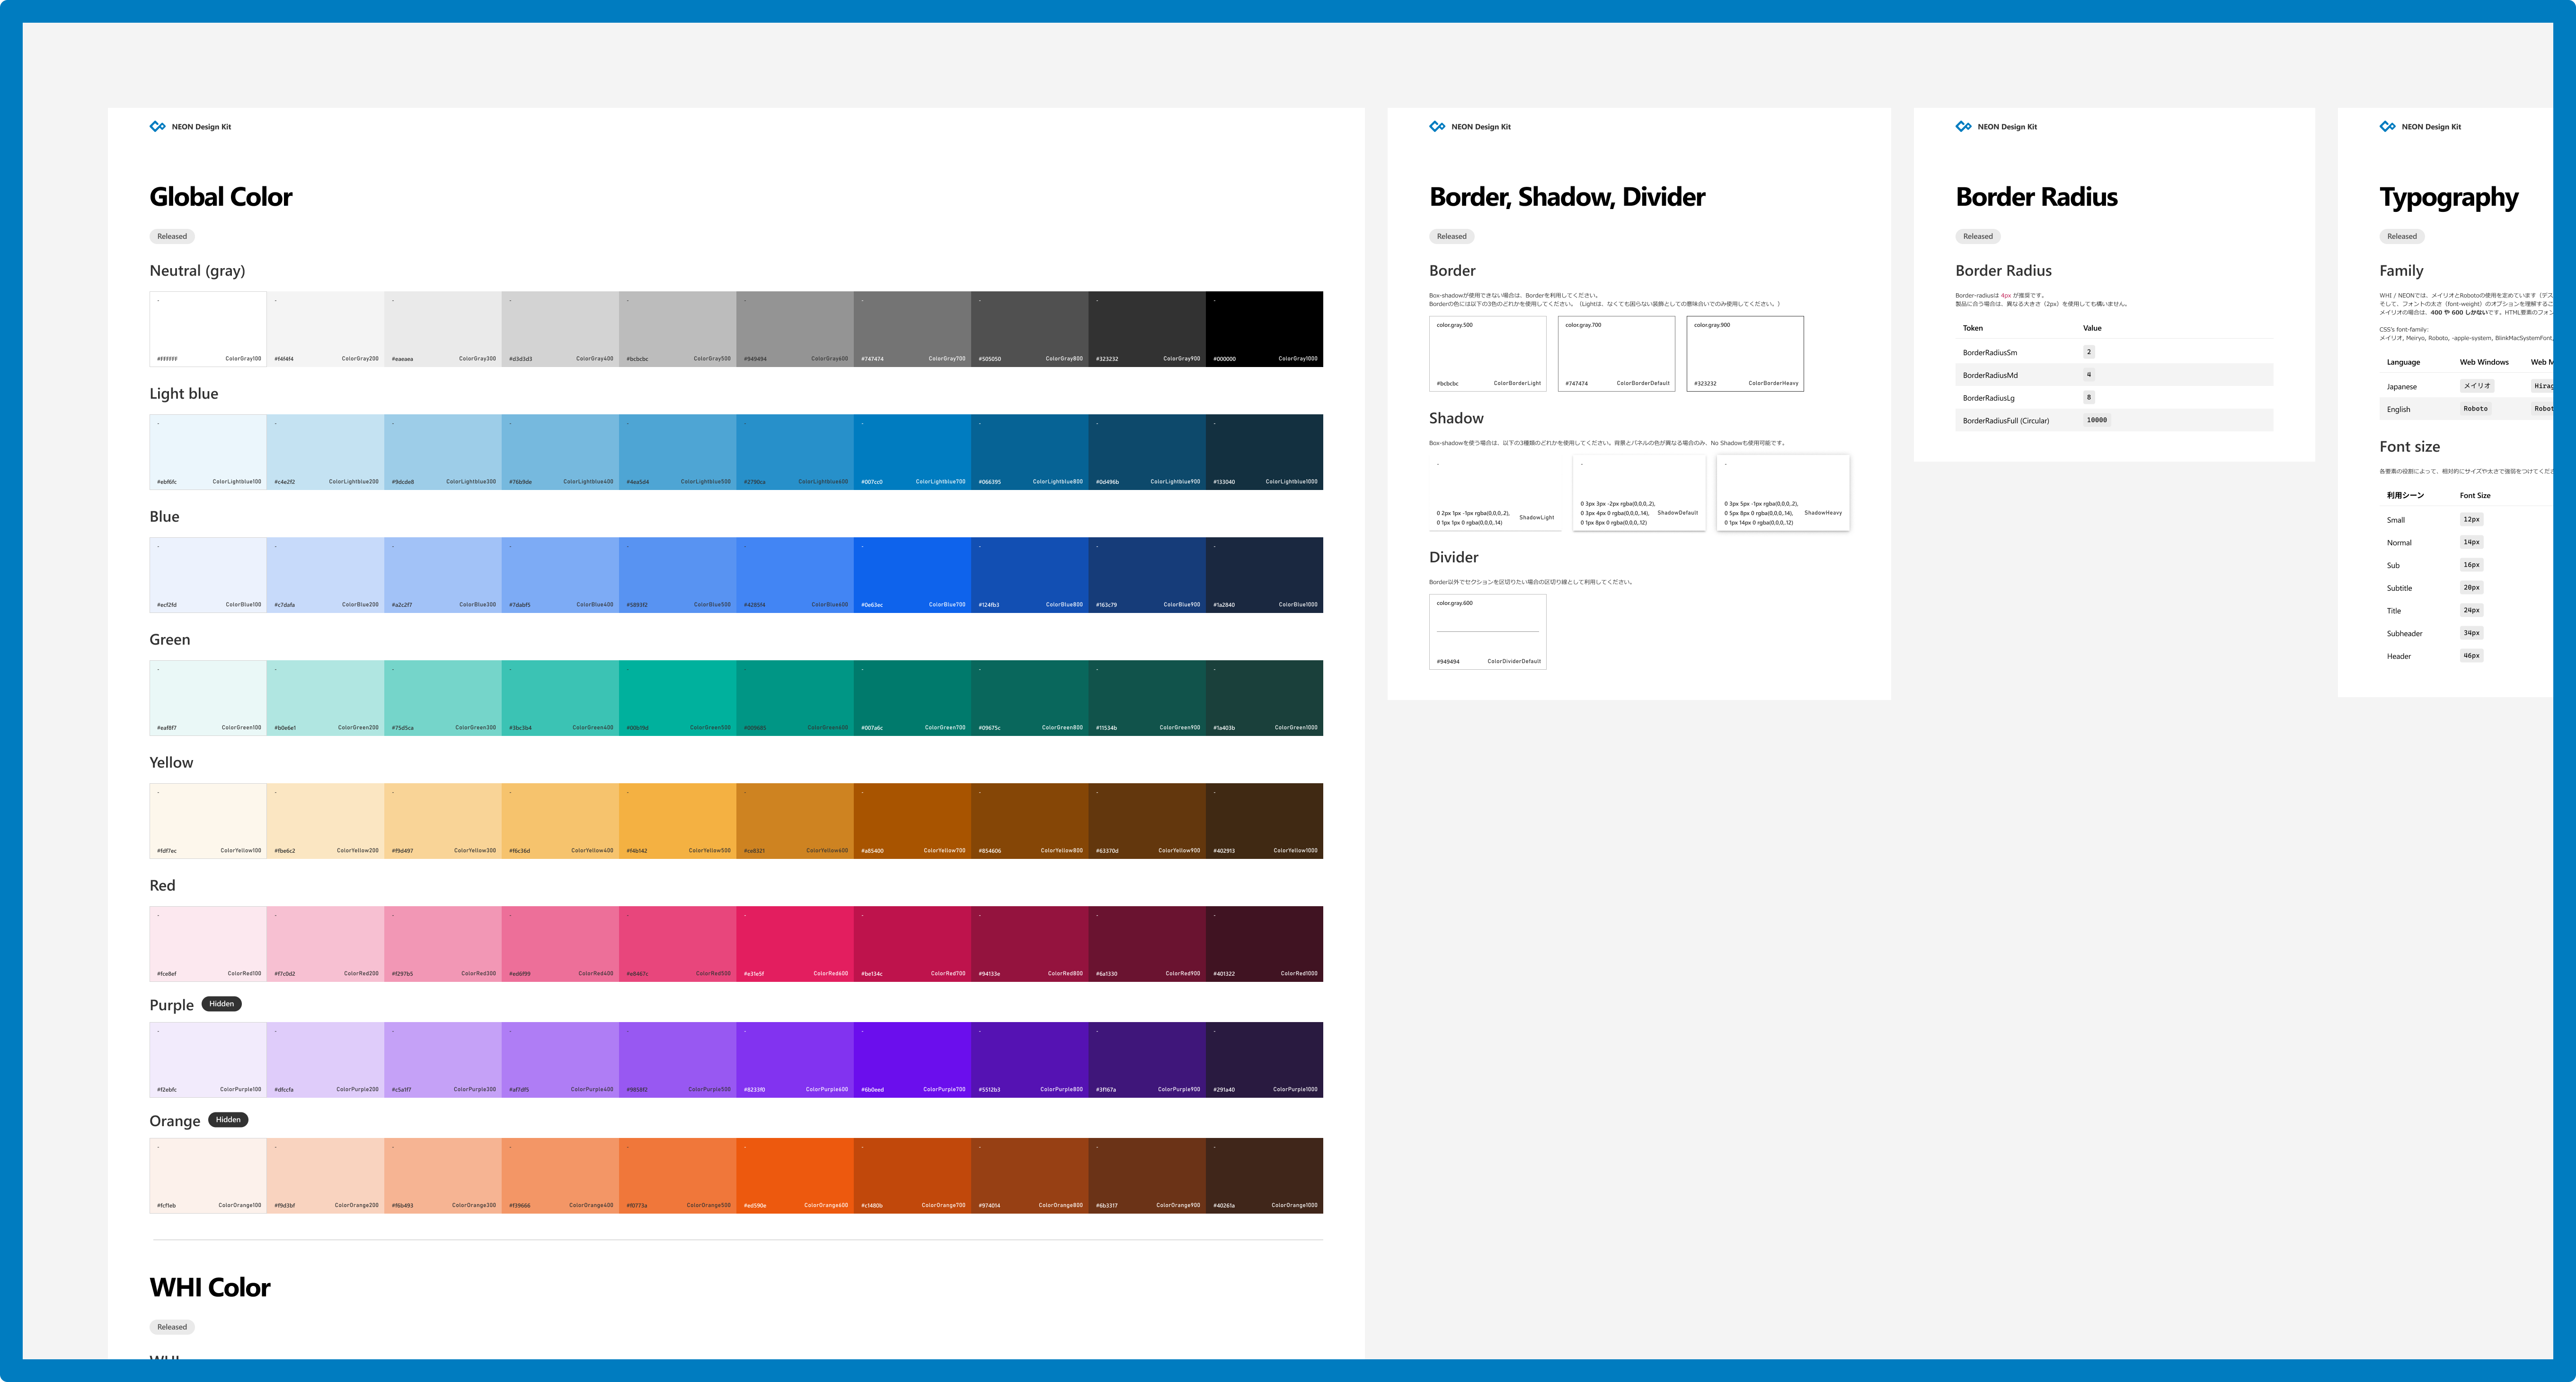
Task: Choose the ColorBlue700 swatch
Action: point(912,575)
